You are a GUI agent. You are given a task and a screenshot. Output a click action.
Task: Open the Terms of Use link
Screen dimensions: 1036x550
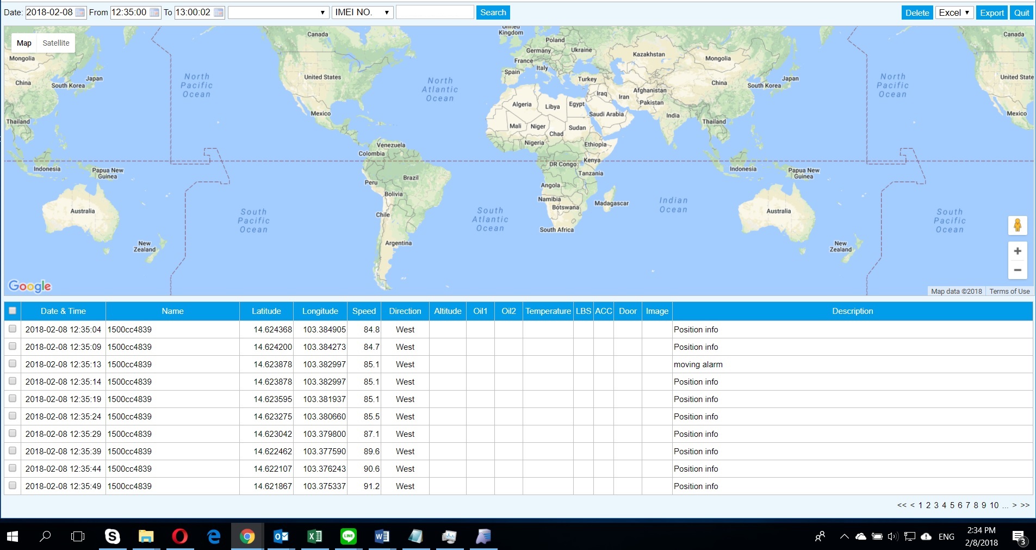[x=1009, y=291]
